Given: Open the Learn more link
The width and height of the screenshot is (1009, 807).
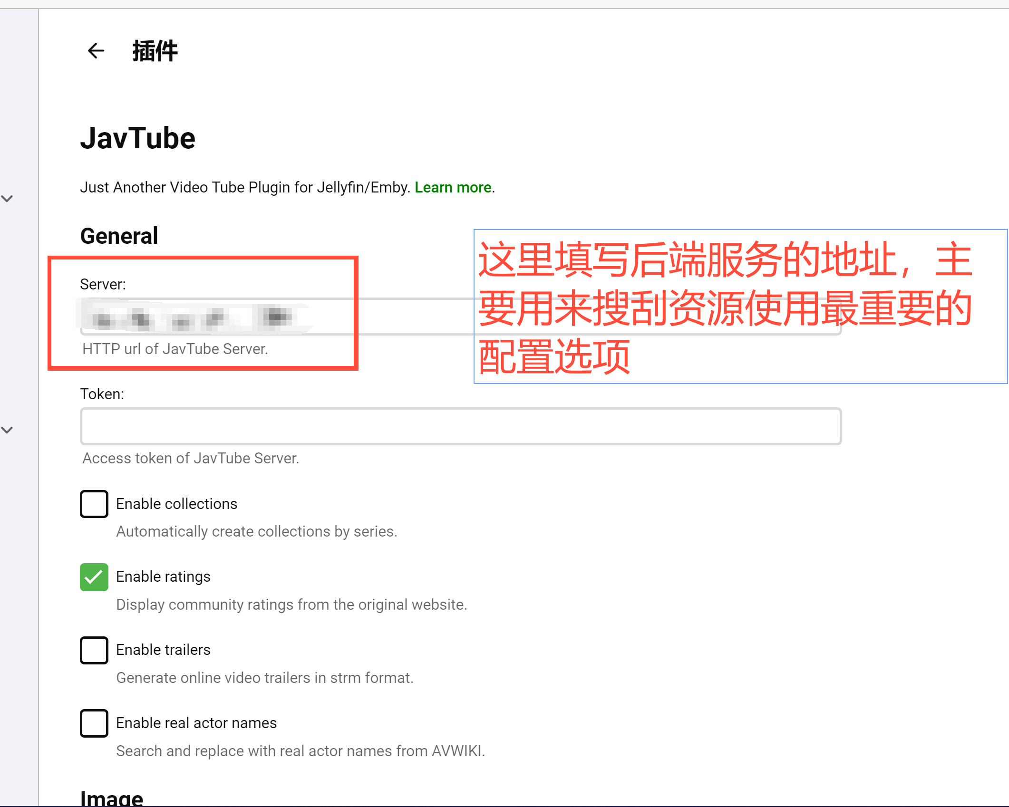Looking at the screenshot, I should click(453, 188).
